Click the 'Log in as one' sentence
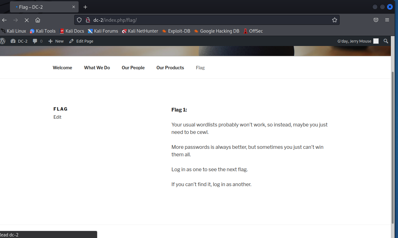398x238 pixels. (x=209, y=169)
